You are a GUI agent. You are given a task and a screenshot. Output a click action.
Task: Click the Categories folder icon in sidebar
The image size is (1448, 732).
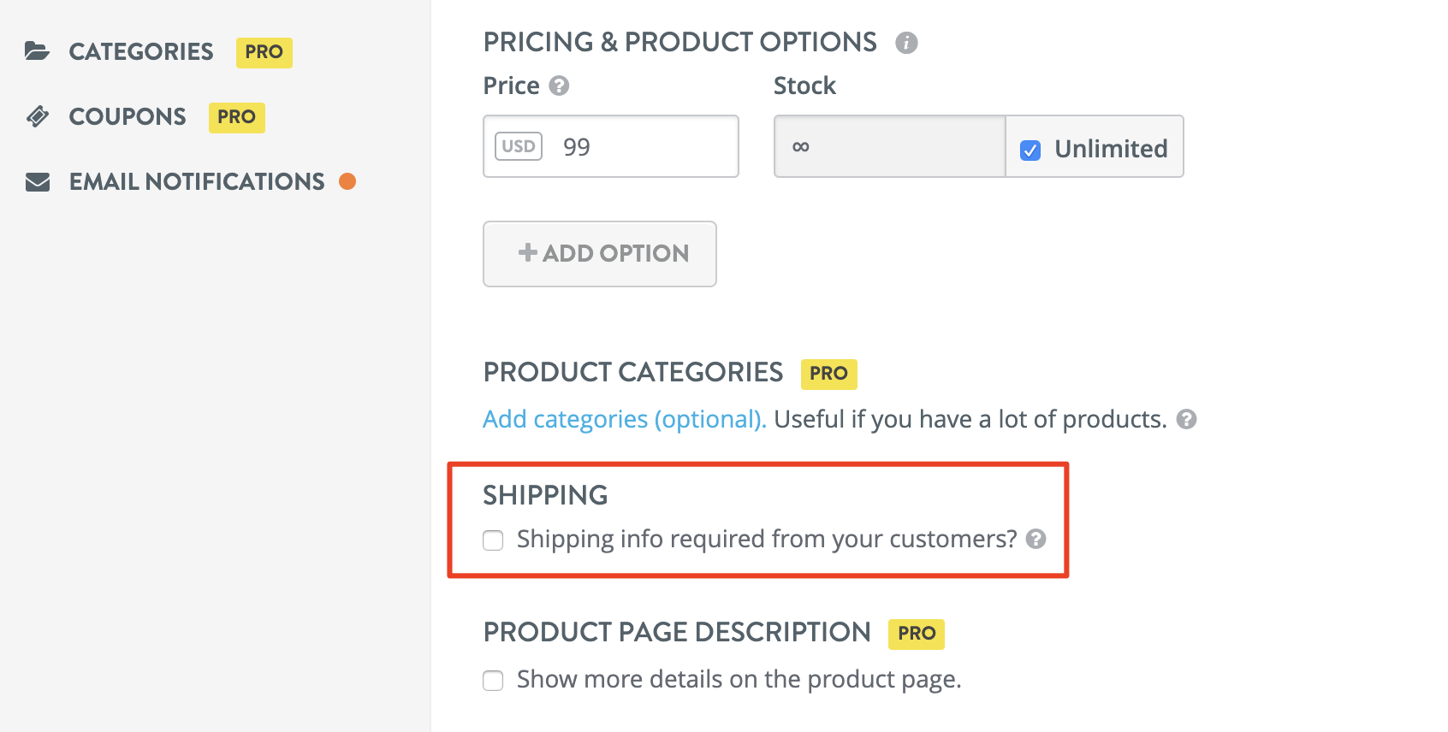tap(37, 51)
